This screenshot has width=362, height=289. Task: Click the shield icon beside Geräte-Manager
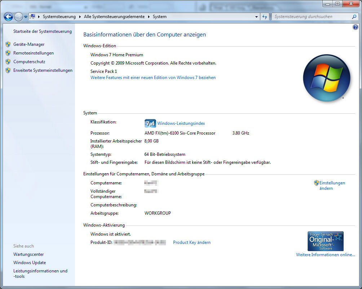[x=8, y=44]
